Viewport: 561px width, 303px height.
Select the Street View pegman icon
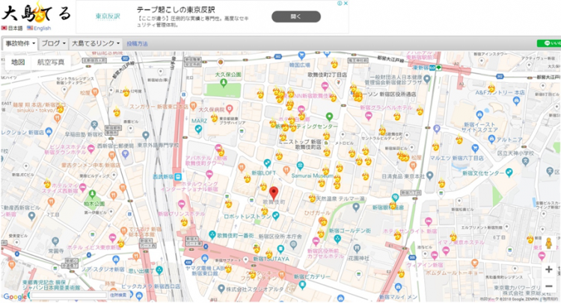point(548,243)
